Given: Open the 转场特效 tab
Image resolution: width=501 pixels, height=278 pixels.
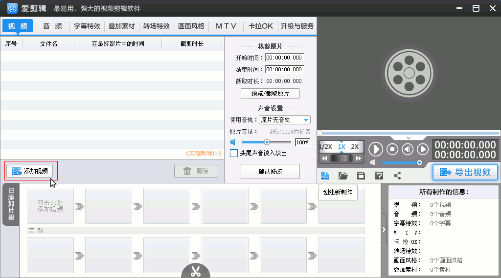Looking at the screenshot, I should [157, 26].
